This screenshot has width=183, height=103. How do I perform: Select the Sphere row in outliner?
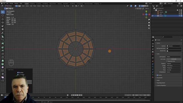click(167, 16)
